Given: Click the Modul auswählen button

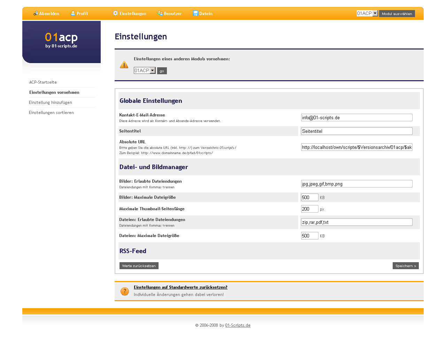Looking at the screenshot, I should 397,14.
